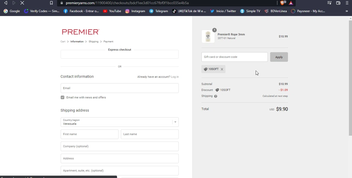Show more bookmarks with the chevron
The image size is (352, 178).
point(347,11)
